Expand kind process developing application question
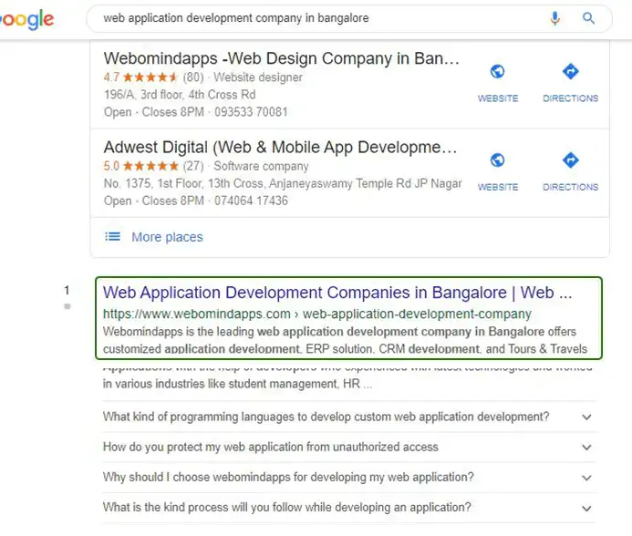 pos(348,508)
